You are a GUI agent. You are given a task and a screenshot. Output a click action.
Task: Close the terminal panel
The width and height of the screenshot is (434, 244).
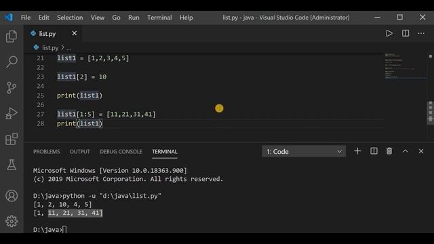421,151
